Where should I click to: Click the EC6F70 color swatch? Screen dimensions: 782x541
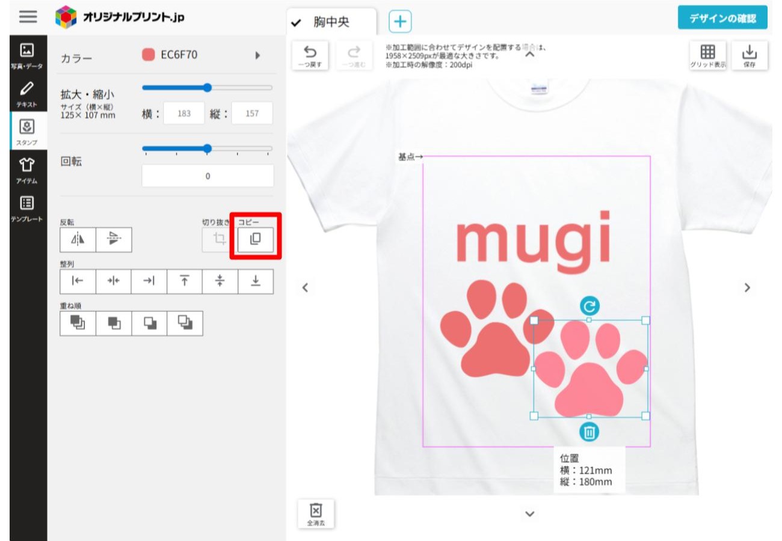148,55
